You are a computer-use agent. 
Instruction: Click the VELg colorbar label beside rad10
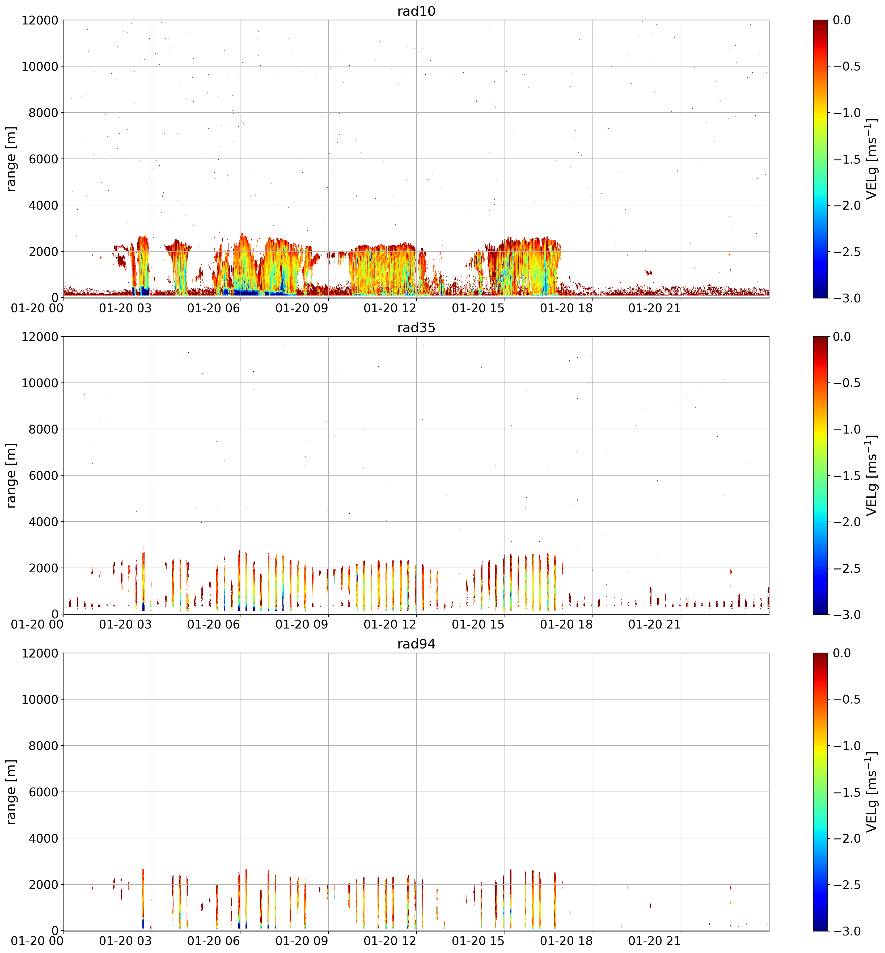pyautogui.click(x=872, y=159)
